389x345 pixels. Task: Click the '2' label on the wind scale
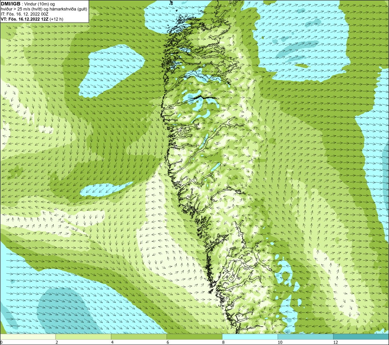(x=57, y=343)
